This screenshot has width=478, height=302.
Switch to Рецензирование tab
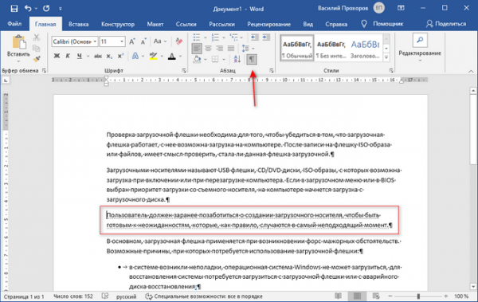pyautogui.click(x=269, y=24)
